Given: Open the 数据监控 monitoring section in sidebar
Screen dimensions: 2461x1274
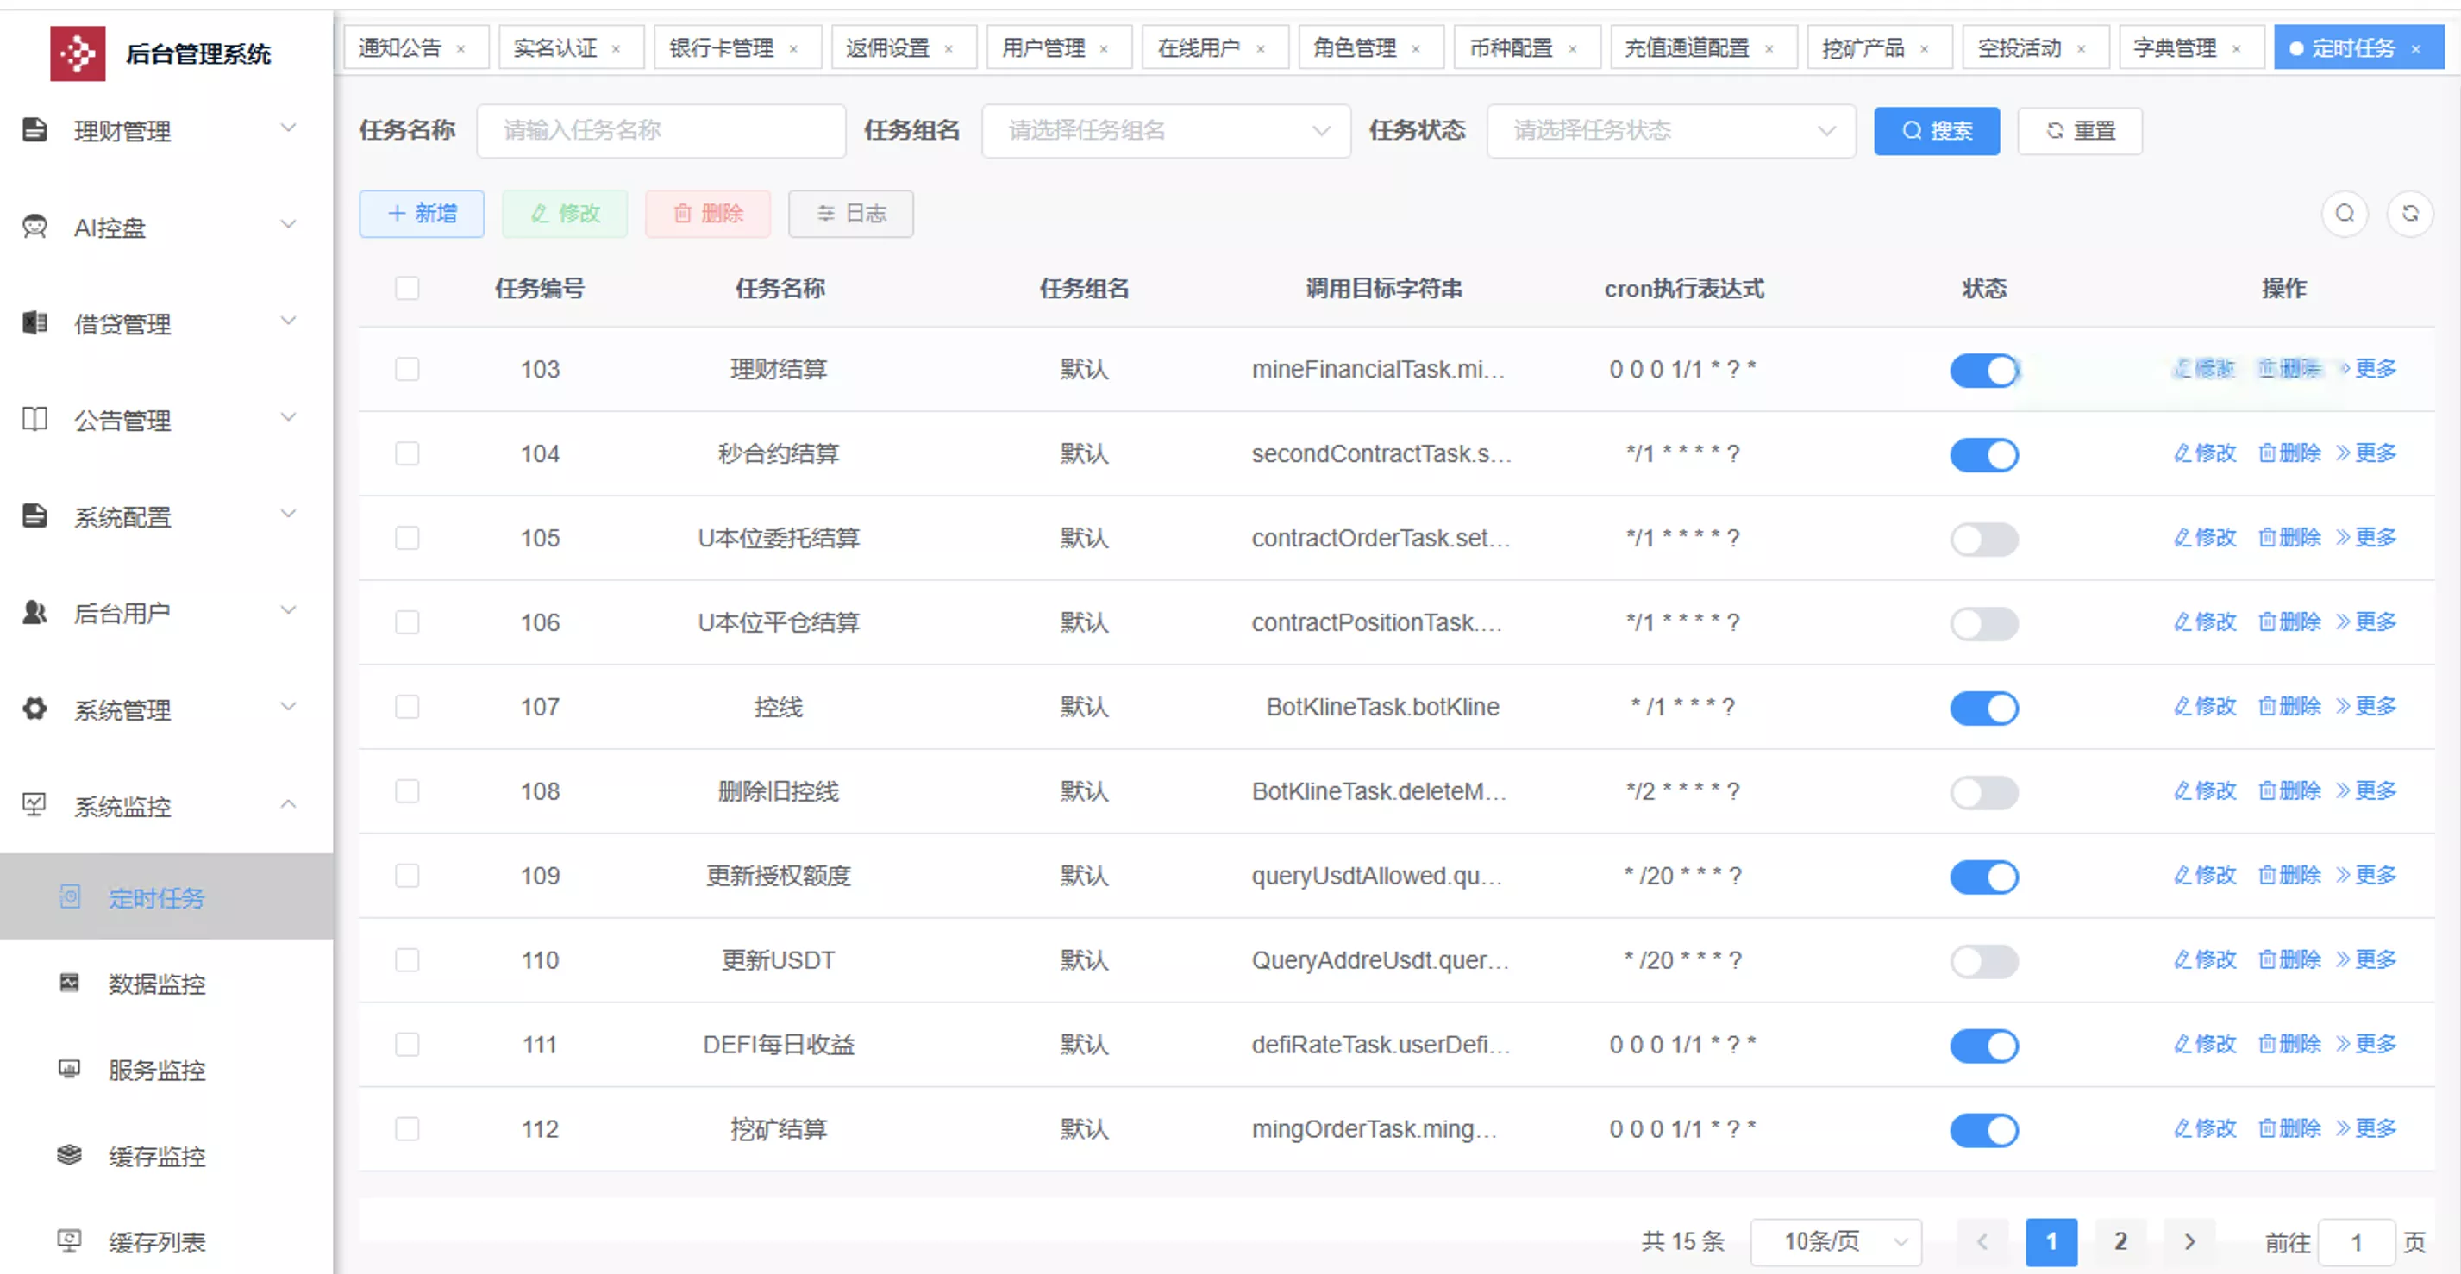Looking at the screenshot, I should (x=156, y=984).
